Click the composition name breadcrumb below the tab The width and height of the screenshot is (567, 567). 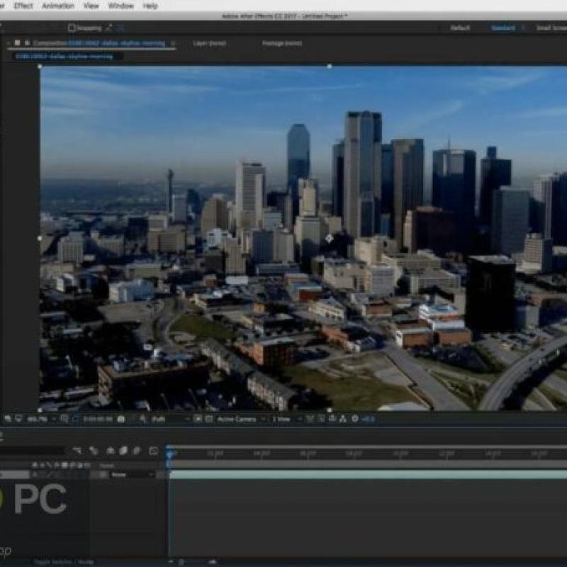pyautogui.click(x=64, y=57)
